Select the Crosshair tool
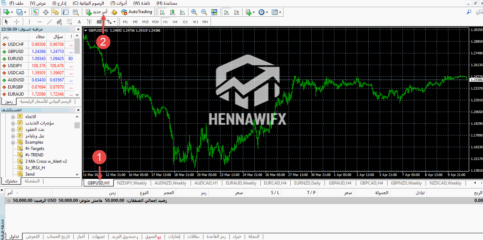The width and height of the screenshot is (483, 240). click(x=17, y=22)
